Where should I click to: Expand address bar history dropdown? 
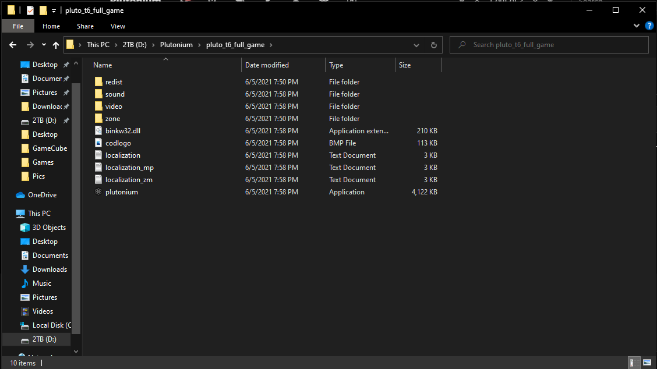[416, 45]
